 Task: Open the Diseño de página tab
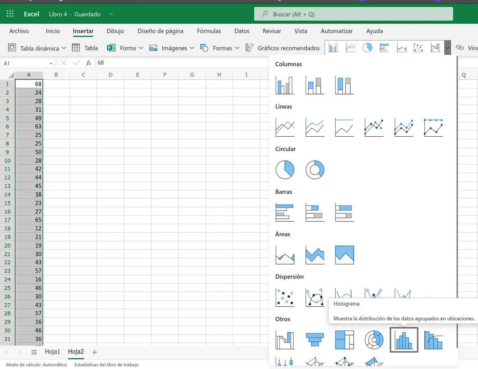click(160, 31)
